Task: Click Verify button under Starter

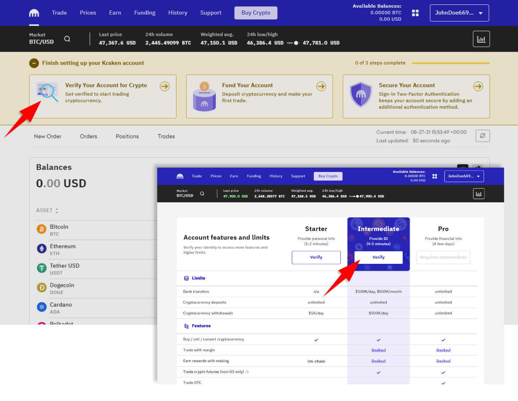Action: [316, 257]
